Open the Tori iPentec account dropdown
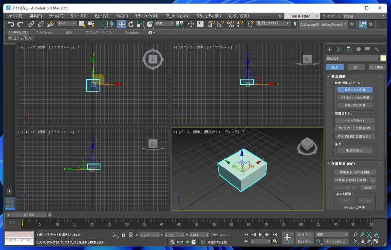 [x=302, y=16]
